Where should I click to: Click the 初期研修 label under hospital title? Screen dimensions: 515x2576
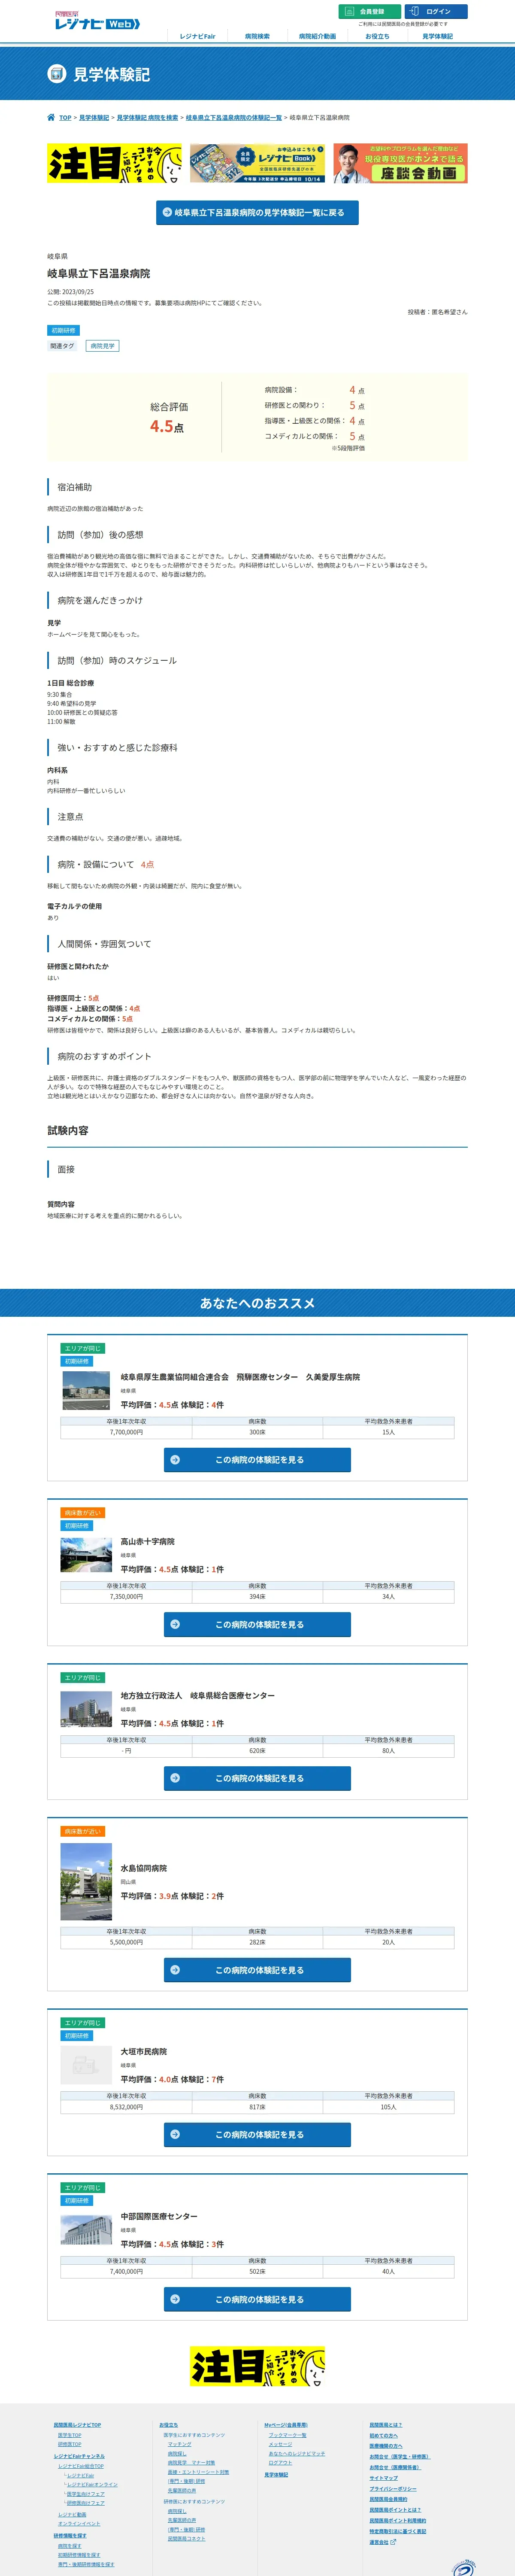[x=64, y=330]
